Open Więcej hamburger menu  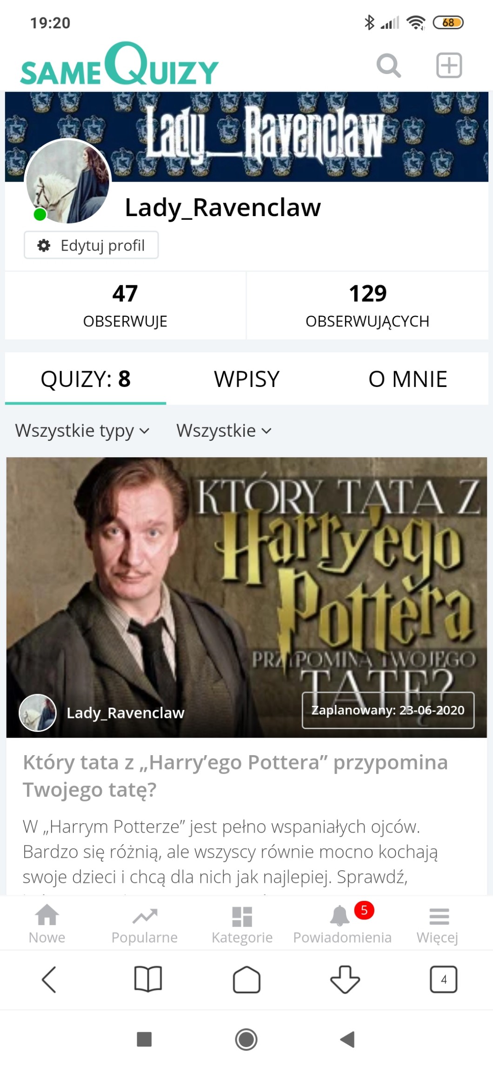pos(438,924)
